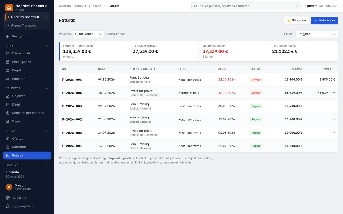Collapse the OBJEKTET sidebar section
Viewport: 343px width, 214px height.
pyautogui.click(x=47, y=88)
